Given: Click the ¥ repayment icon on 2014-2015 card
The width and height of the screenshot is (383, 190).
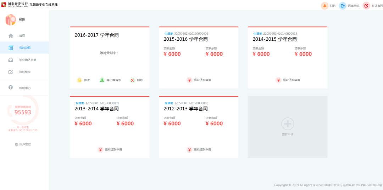Looking at the screenshot, I should tap(278, 80).
